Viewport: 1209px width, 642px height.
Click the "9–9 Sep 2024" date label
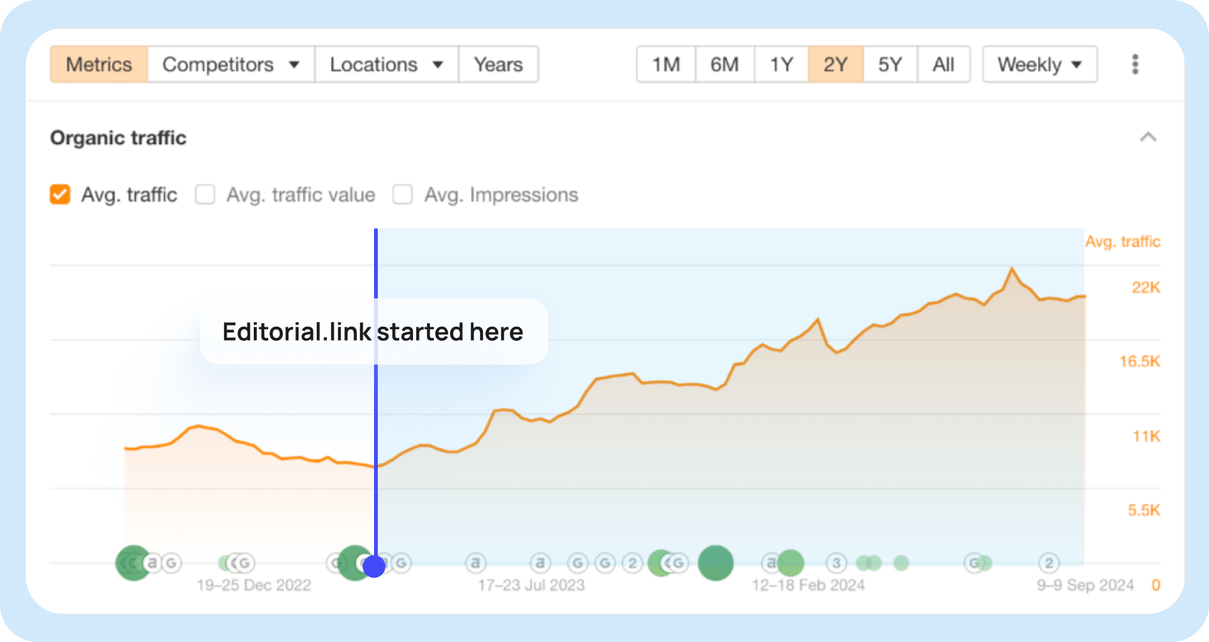[x=1086, y=585]
